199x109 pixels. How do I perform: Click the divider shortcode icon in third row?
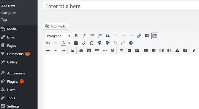(56, 51)
